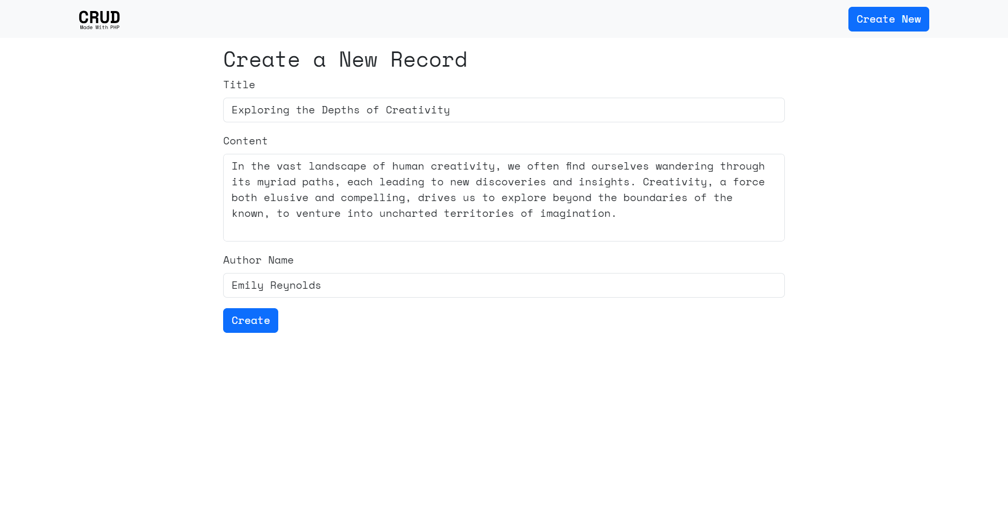Click the "Made With PHP" tagline

point(99,27)
